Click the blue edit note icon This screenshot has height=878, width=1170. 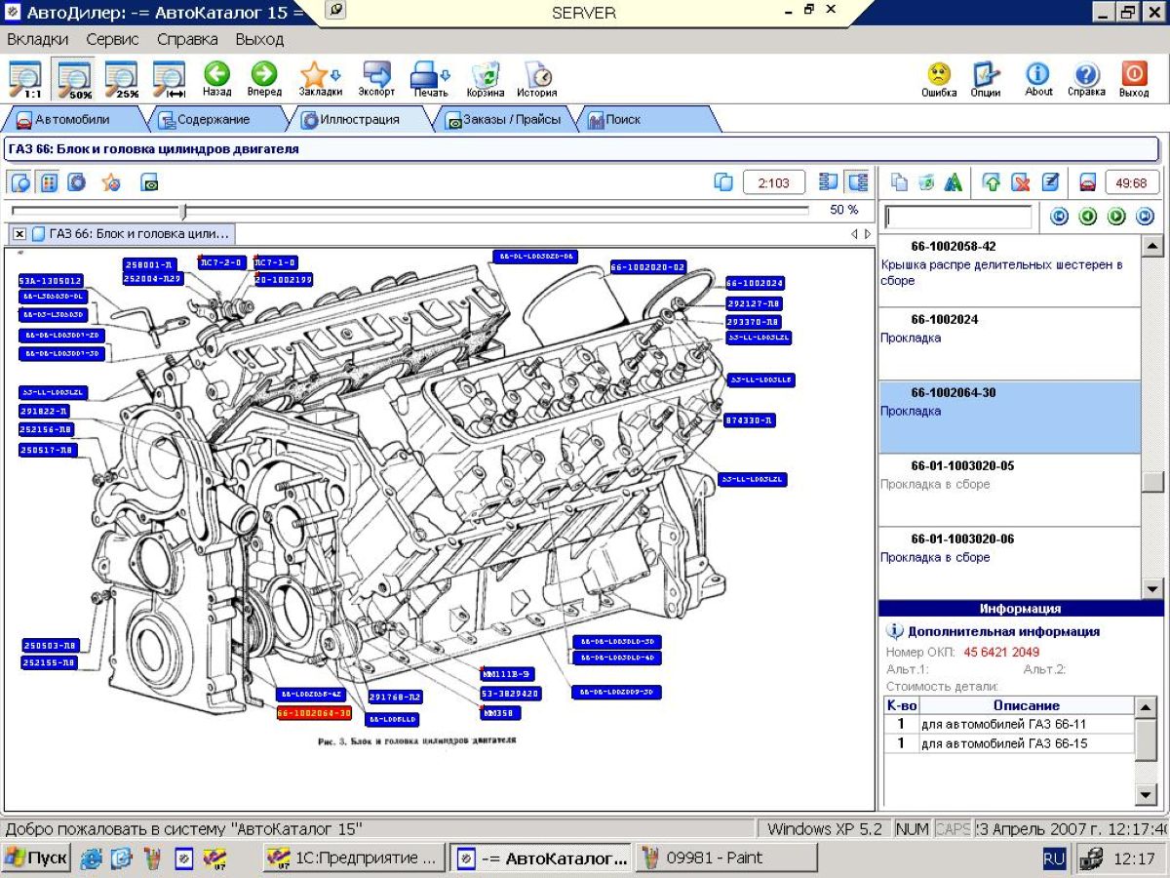(x=1050, y=182)
